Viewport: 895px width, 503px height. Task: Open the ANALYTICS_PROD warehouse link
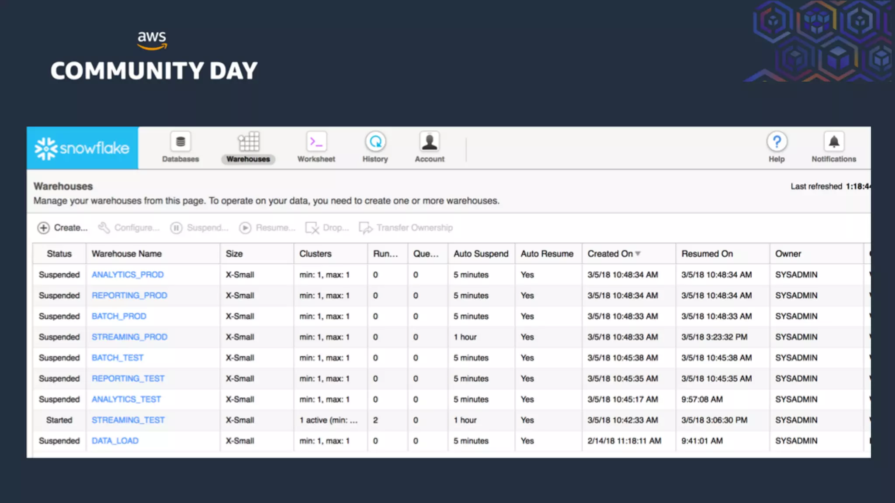point(128,275)
